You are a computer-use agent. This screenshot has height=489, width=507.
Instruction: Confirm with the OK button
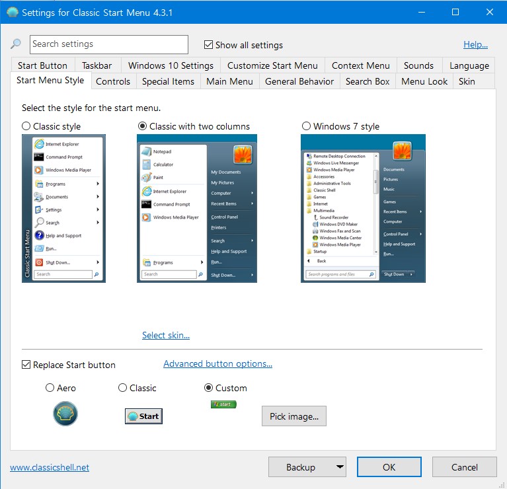389,467
